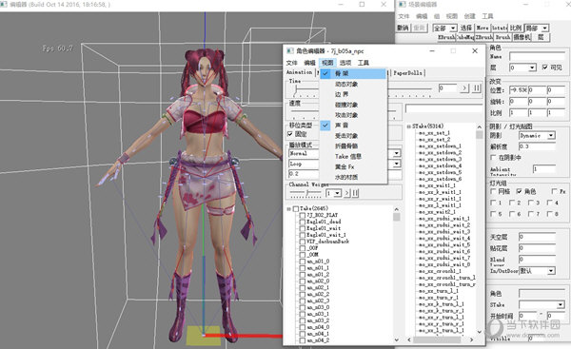This screenshot has width=571, height=349.
Task: Toggle 声音 in the 视图 menu
Action: click(352, 126)
